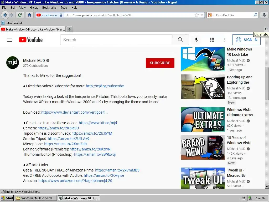Open the Tweak UI video thumbnail
This screenshot has width=269, height=202.
203,178
